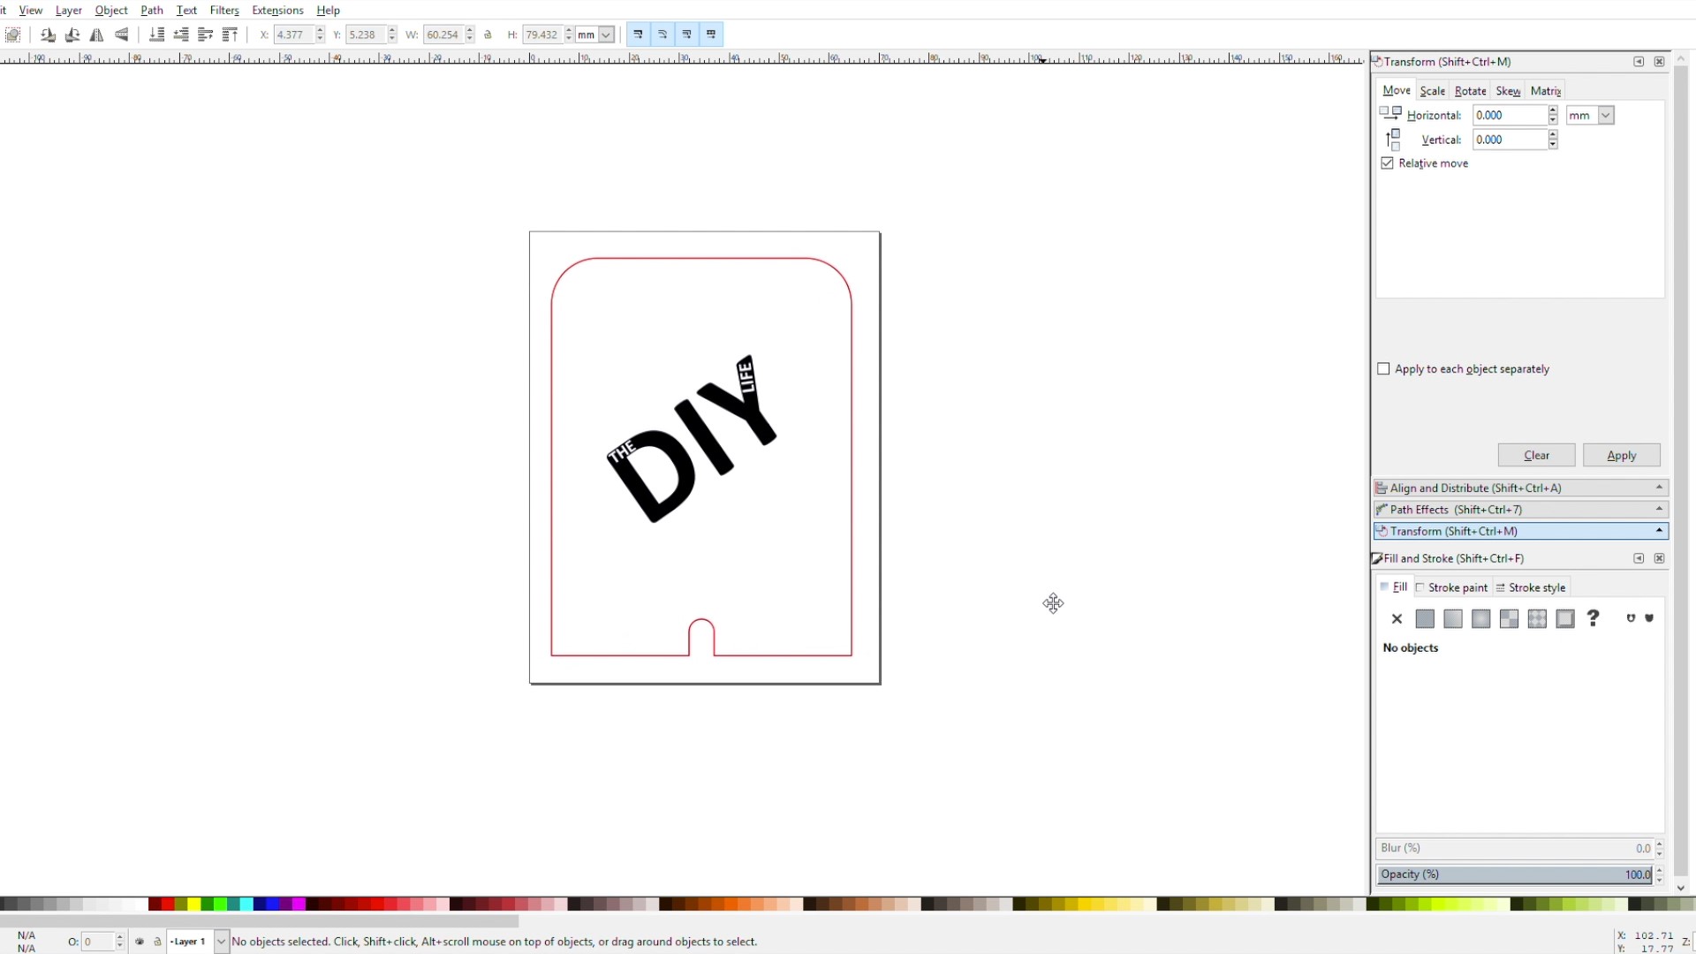This screenshot has height=954, width=1696.
Task: Open the mm units dropdown in toolbar
Action: coord(606,34)
